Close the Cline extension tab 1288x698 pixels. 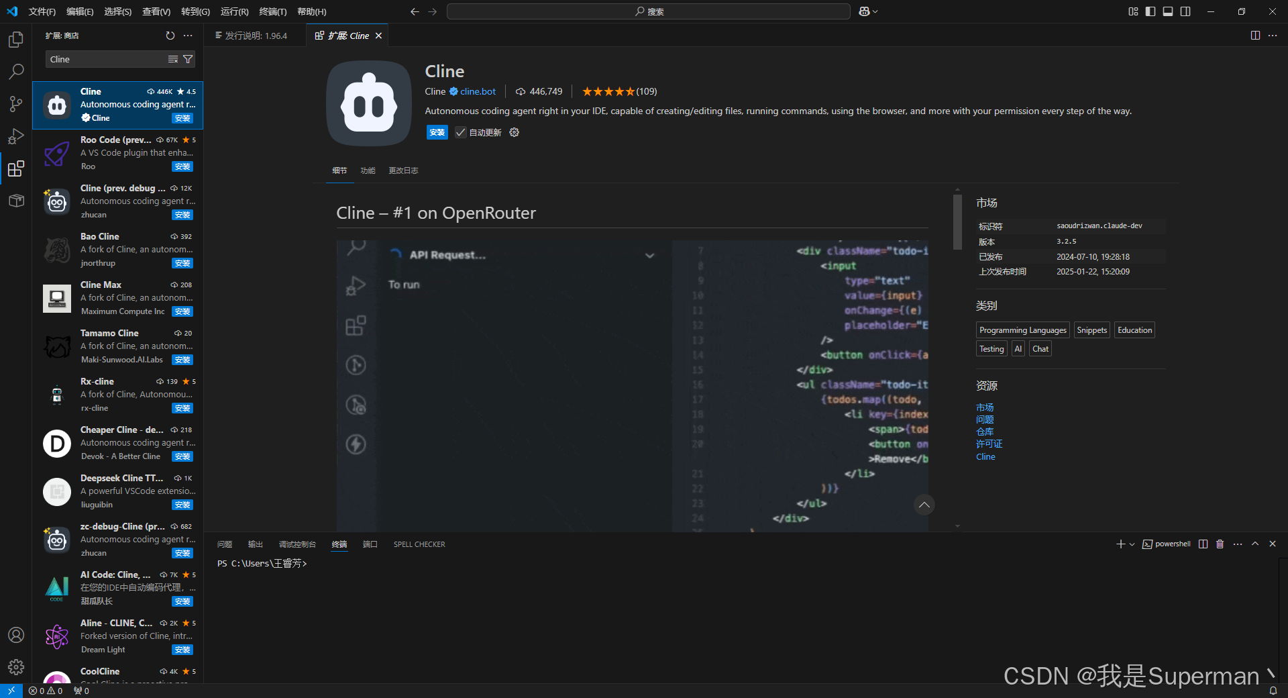[378, 36]
